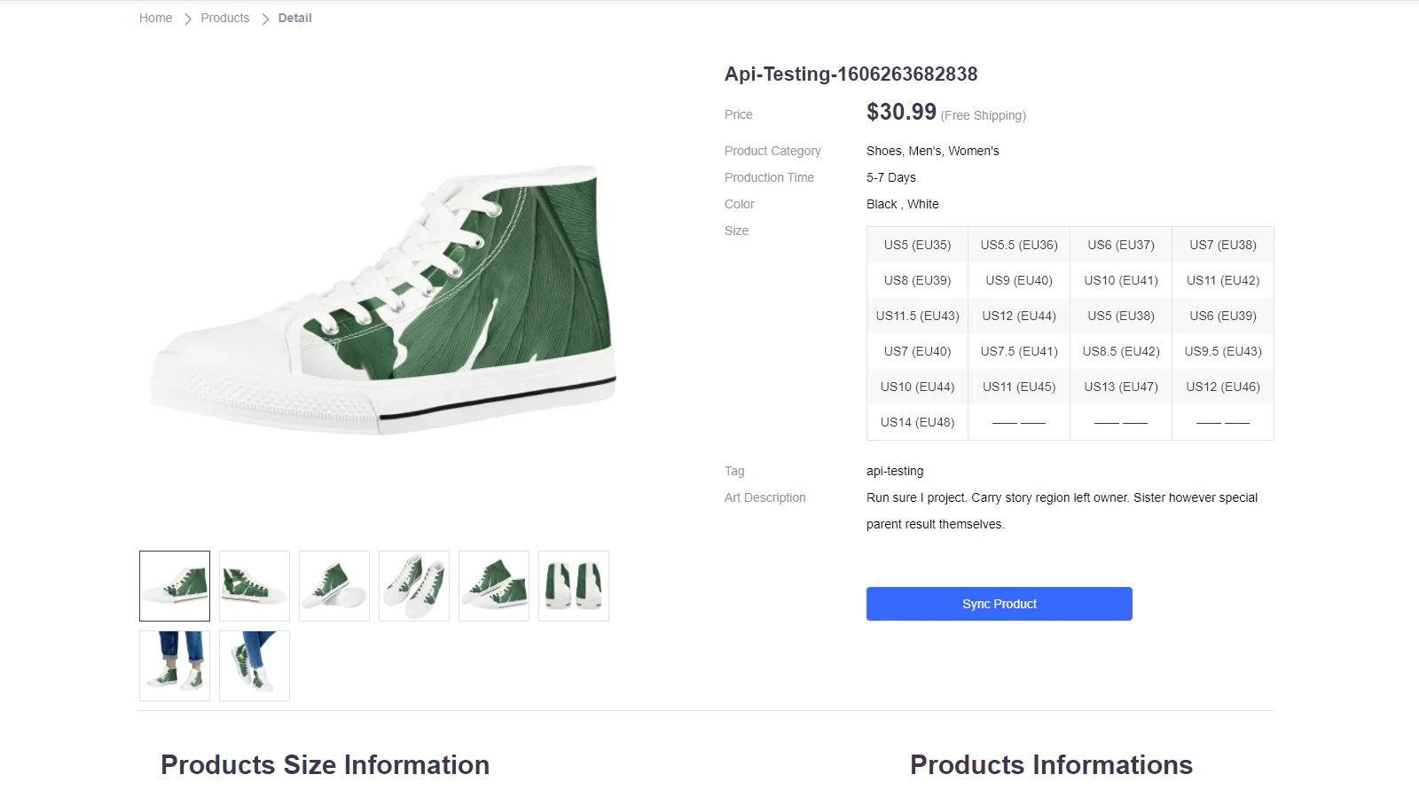Select the third thumbnail showing shoe sole
The width and height of the screenshot is (1419, 798).
pos(334,586)
